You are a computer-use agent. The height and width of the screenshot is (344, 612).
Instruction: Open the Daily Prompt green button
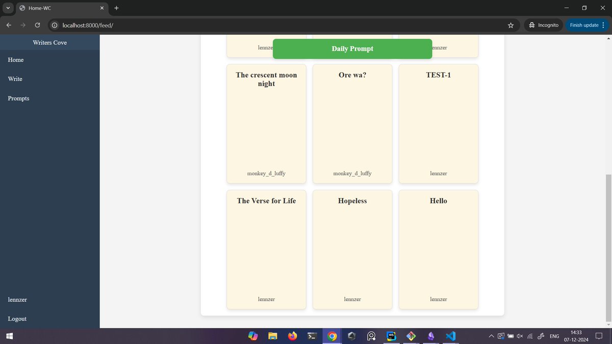pyautogui.click(x=352, y=48)
